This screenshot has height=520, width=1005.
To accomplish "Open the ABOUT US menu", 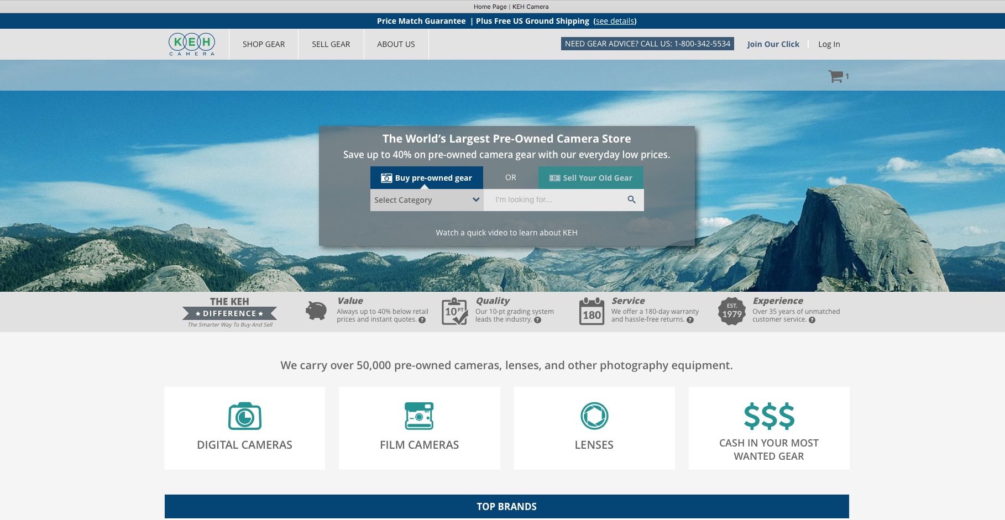I will point(396,44).
